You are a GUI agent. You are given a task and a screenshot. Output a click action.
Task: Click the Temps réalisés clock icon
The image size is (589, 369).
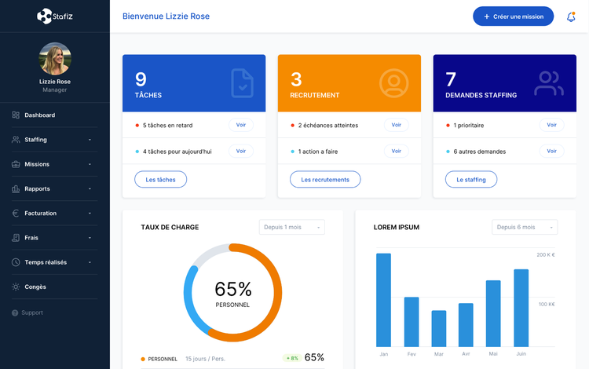[x=16, y=262]
